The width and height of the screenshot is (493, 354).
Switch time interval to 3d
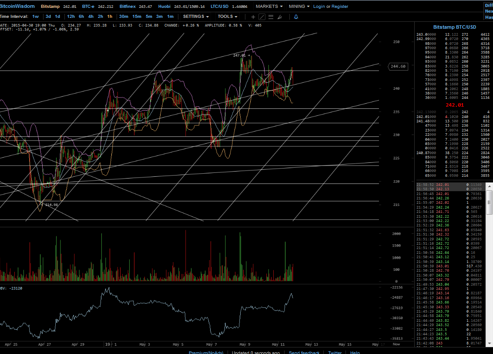click(x=48, y=17)
